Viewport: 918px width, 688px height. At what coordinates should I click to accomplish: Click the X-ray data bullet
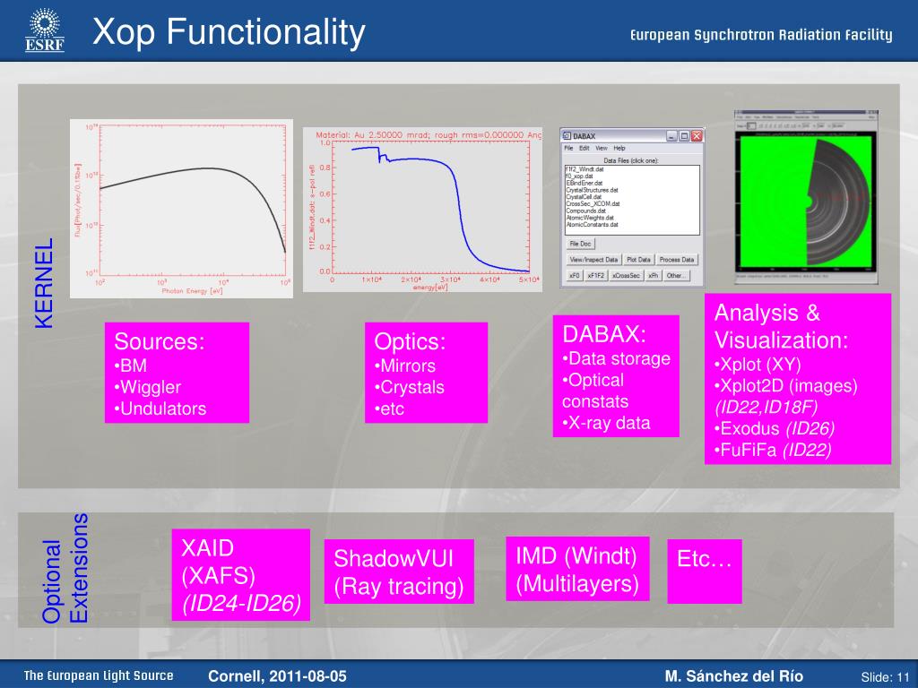607,423
